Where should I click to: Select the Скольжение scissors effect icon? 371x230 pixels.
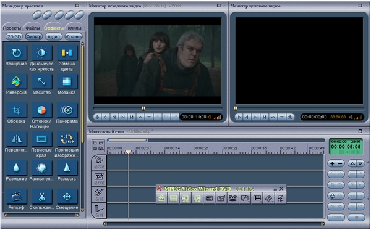tap(41, 197)
